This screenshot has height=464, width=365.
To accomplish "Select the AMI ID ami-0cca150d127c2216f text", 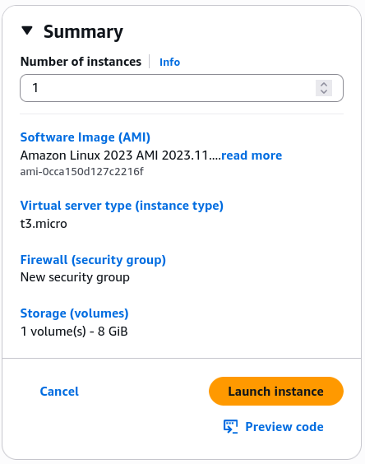I will (x=82, y=172).
